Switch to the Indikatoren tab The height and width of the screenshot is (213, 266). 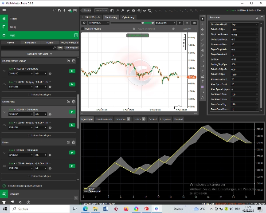point(30,41)
